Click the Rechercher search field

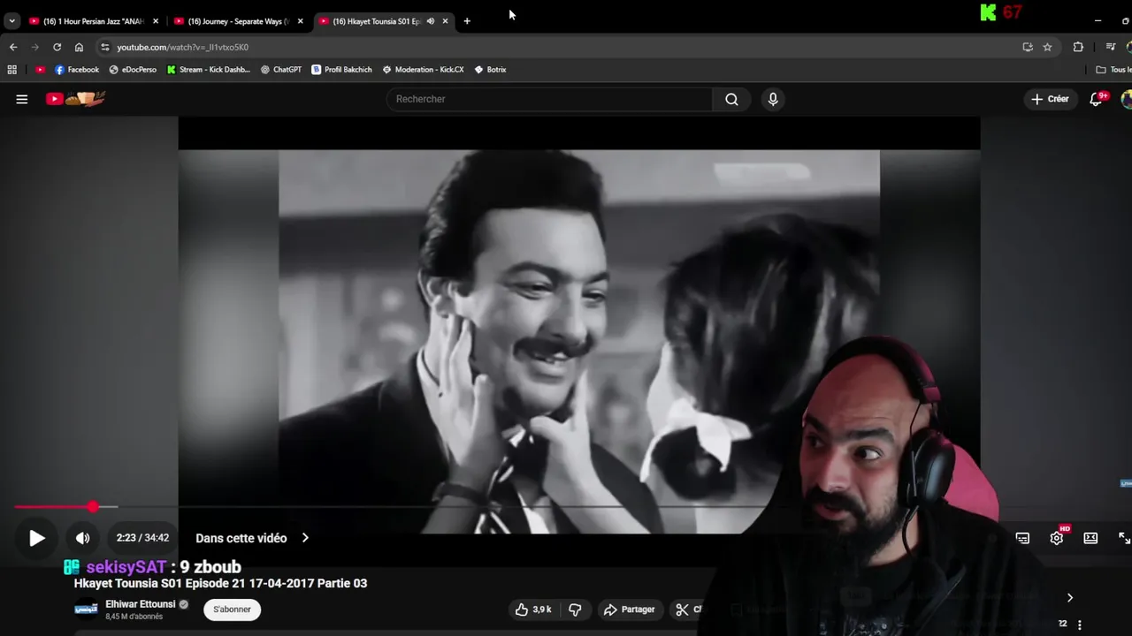(549, 99)
